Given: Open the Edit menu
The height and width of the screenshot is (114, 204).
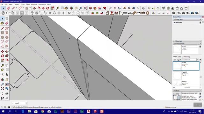Looking at the screenshot, I should 6,4.
